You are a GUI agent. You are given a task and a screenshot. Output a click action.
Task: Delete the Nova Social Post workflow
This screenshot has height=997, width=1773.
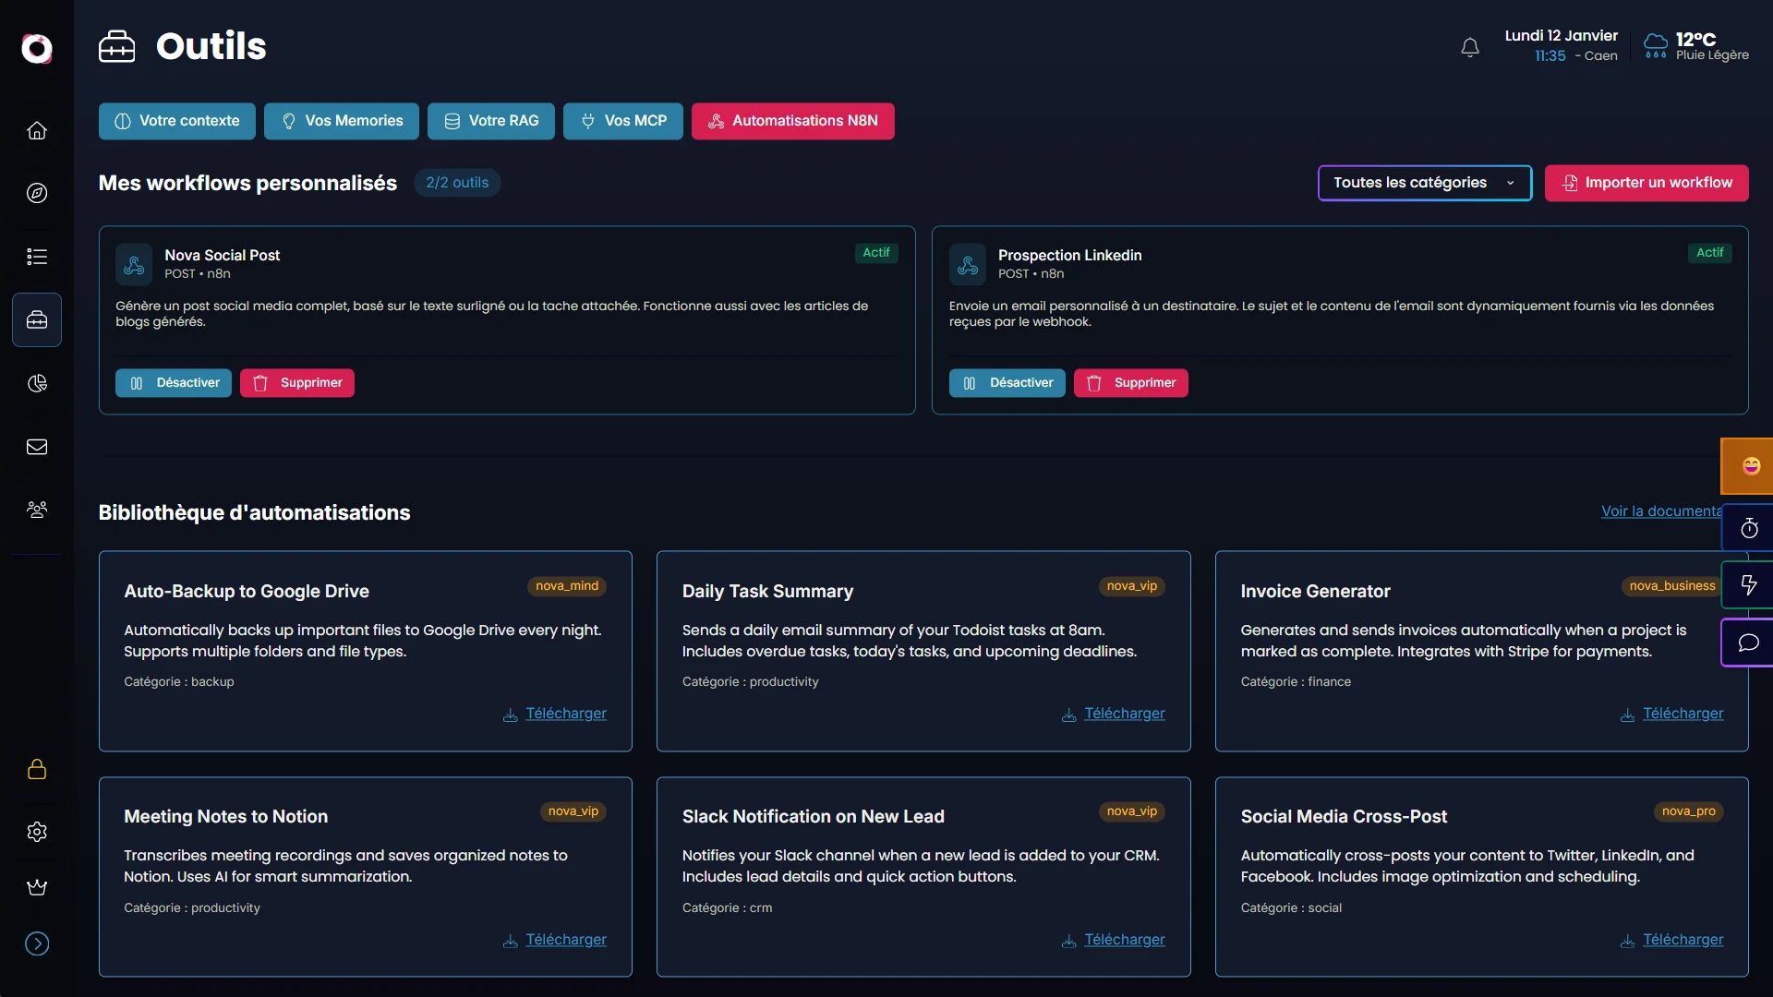coord(297,383)
